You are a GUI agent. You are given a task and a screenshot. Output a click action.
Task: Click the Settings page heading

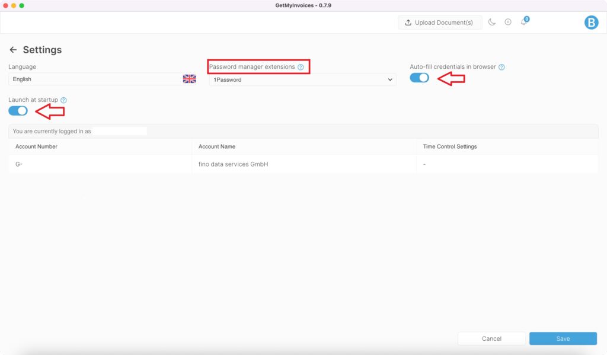click(42, 50)
